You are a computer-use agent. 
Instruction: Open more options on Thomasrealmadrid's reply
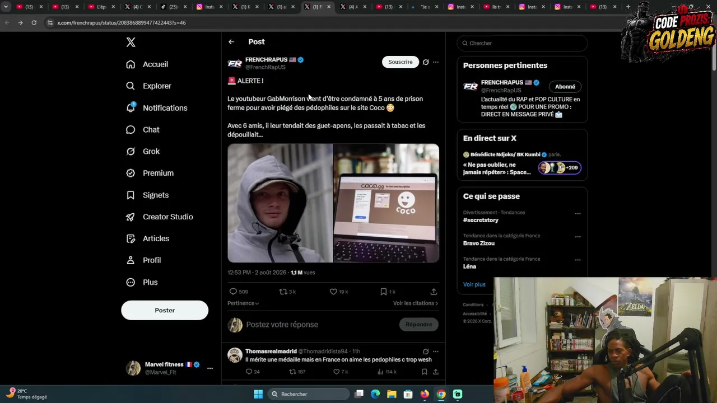pyautogui.click(x=436, y=352)
